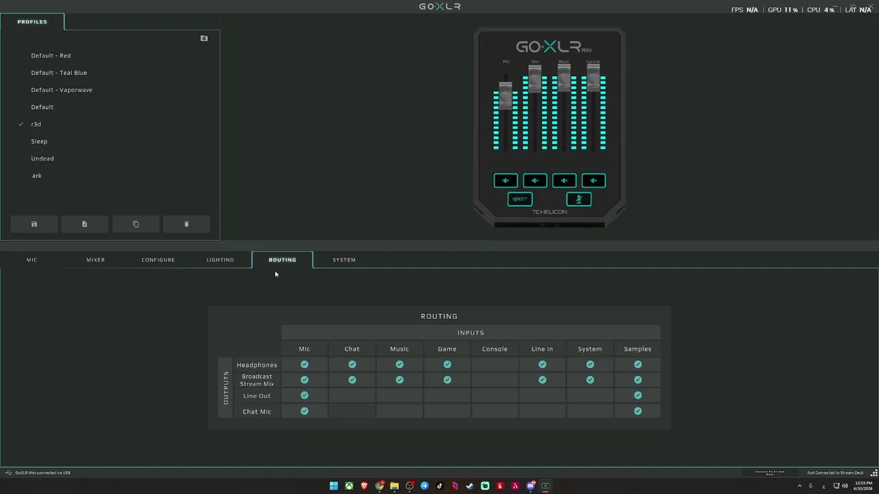Toggle Samples routing to Chat Mic
This screenshot has height=494, width=879.
click(638, 411)
